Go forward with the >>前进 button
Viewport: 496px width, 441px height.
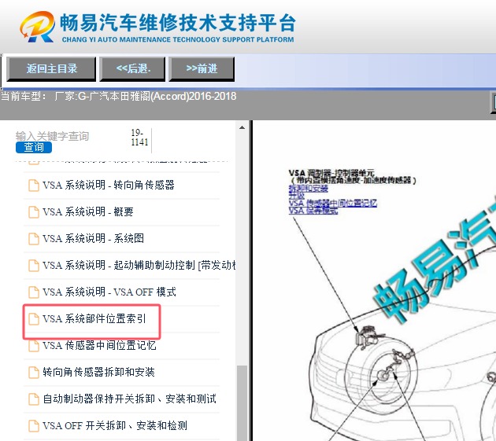point(202,68)
